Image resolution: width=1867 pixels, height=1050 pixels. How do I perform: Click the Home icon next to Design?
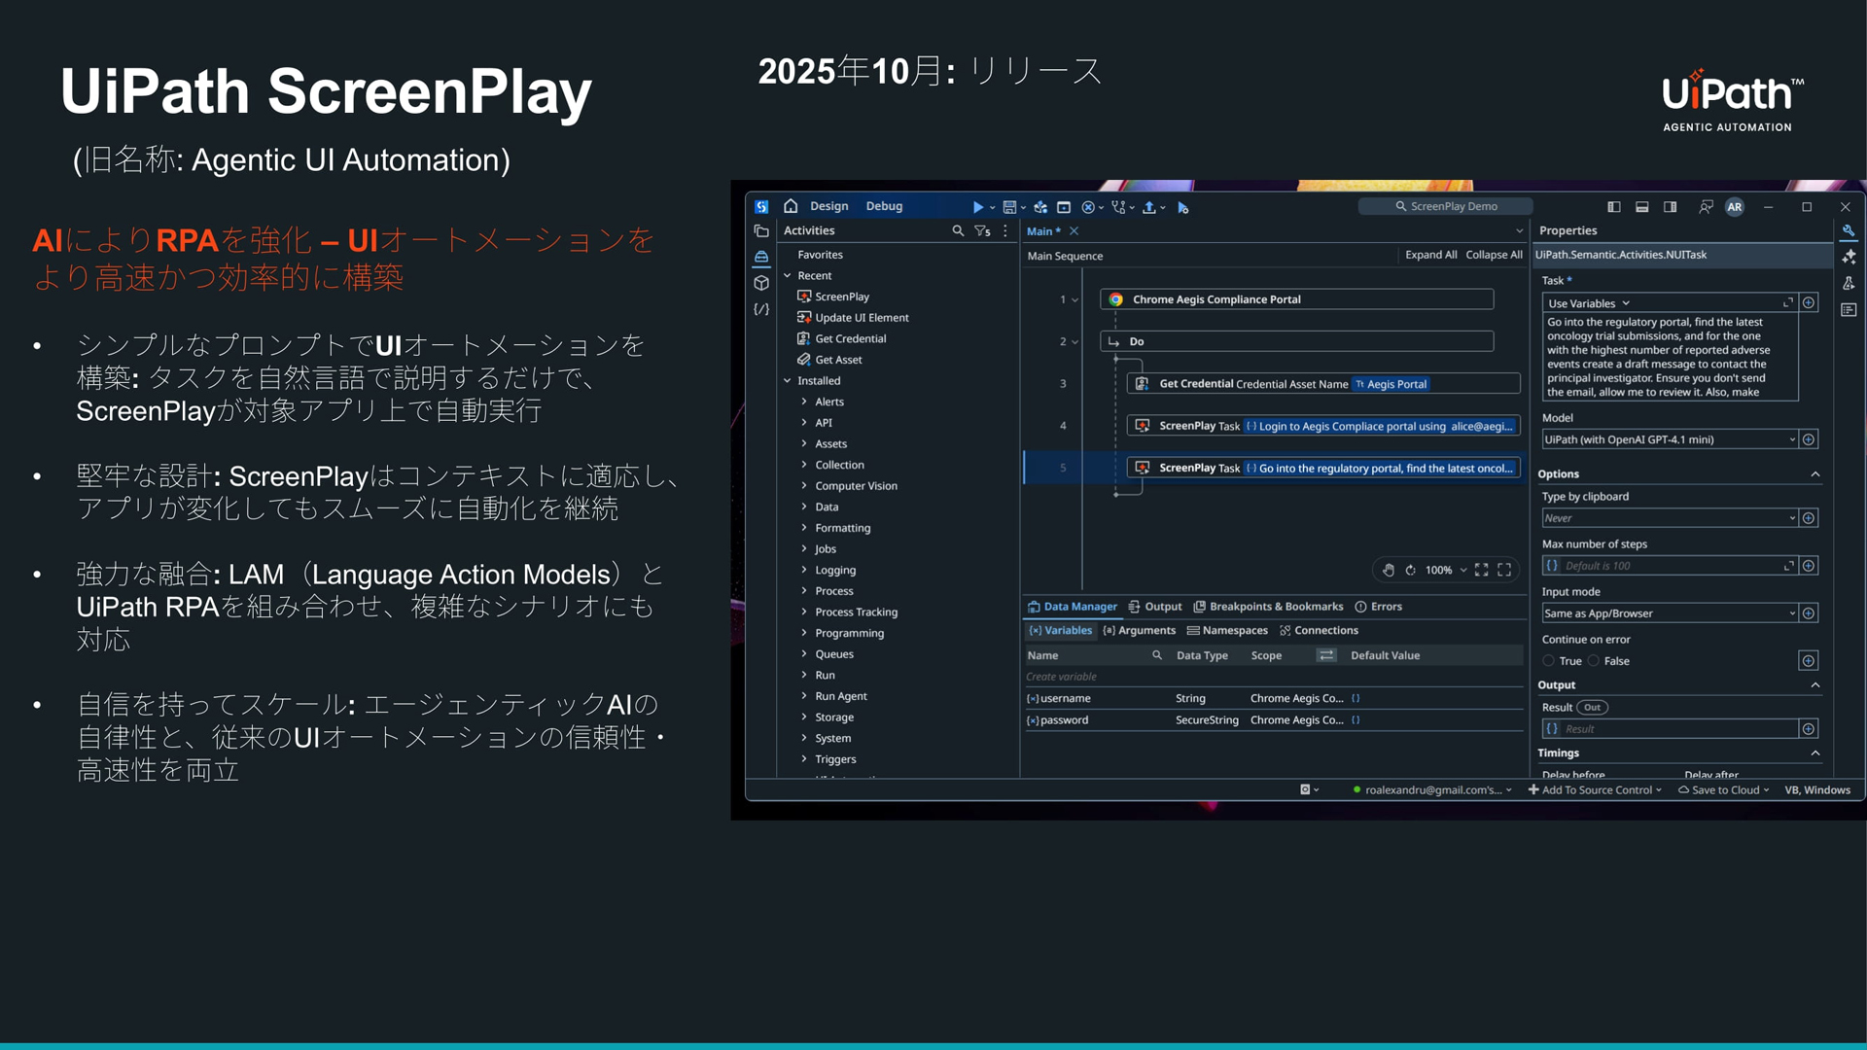(791, 206)
